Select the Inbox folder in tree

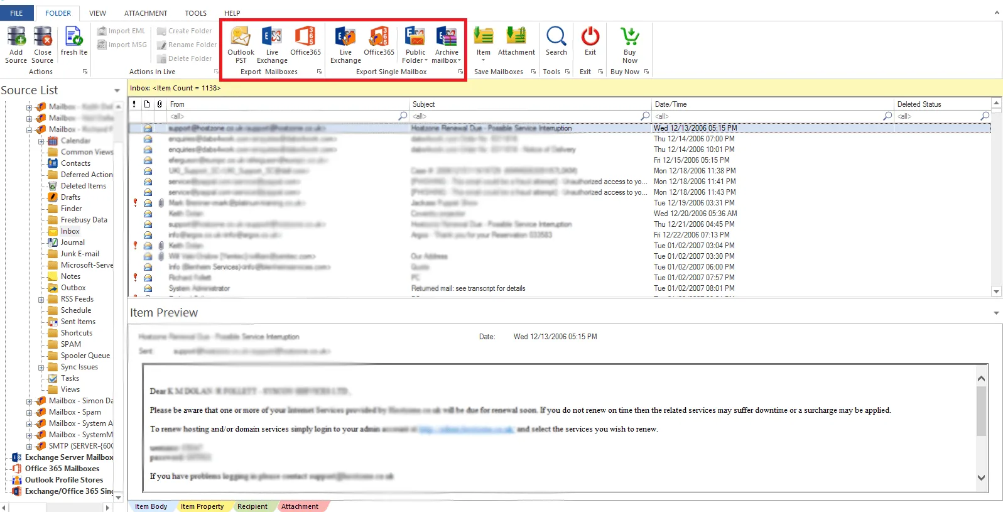coord(70,231)
